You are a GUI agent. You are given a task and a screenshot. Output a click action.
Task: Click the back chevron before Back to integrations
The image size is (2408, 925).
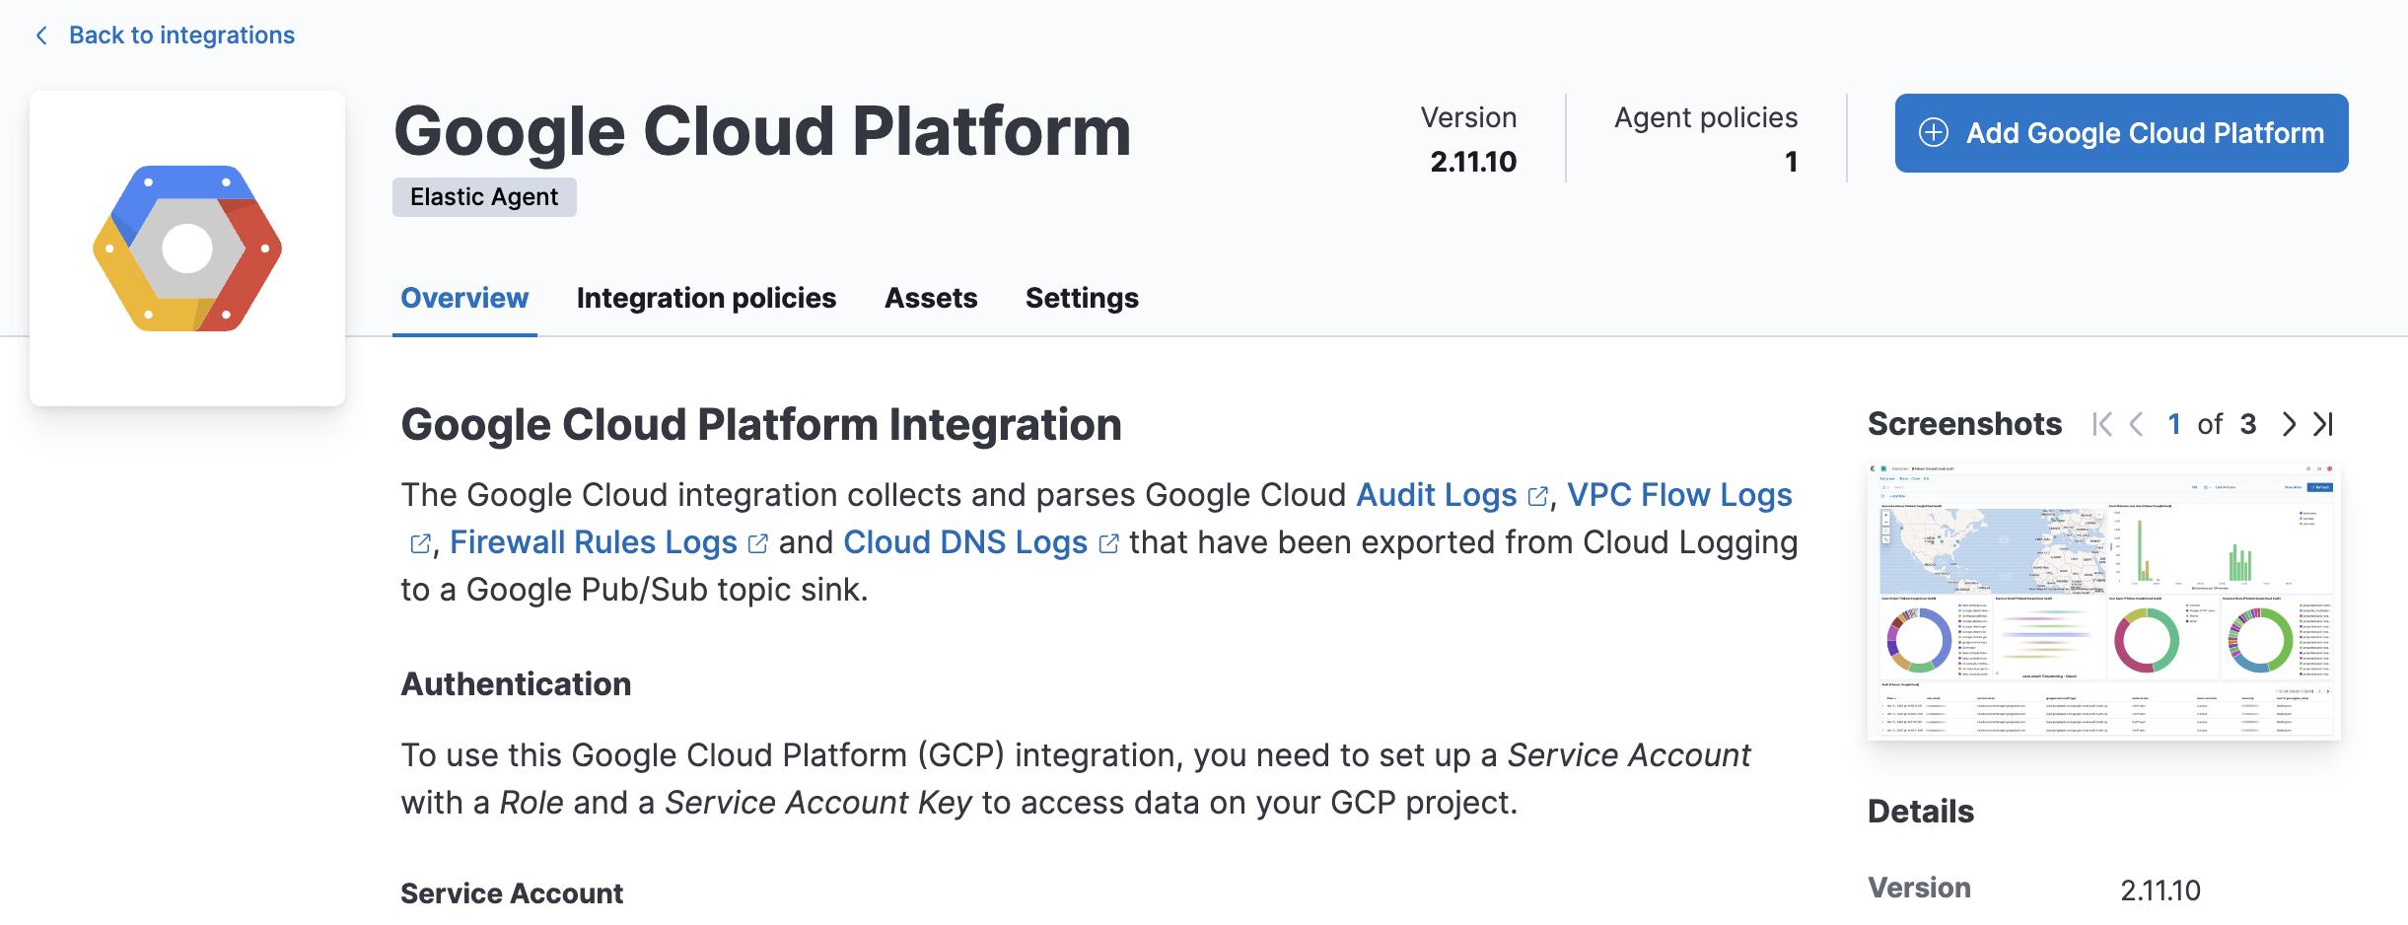[40, 34]
